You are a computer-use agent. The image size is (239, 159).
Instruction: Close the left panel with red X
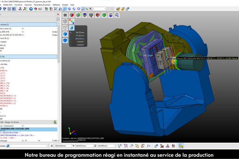coord(58,14)
